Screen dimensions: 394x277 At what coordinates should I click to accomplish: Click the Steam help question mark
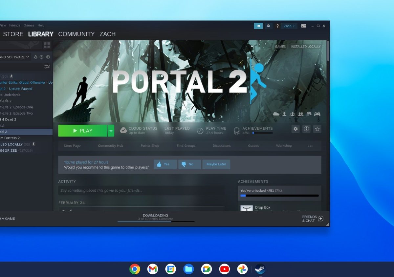point(278,26)
